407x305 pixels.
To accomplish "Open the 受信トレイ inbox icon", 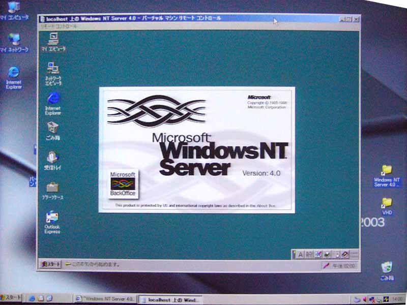I will click(53, 161).
